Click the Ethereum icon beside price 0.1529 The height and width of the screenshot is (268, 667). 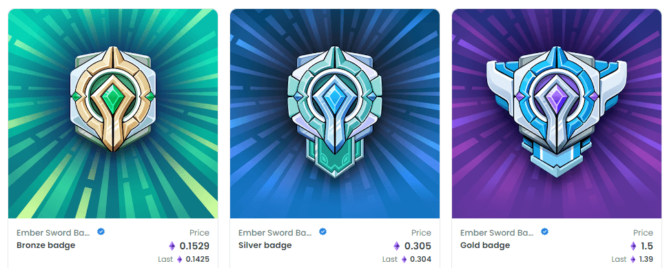[172, 246]
